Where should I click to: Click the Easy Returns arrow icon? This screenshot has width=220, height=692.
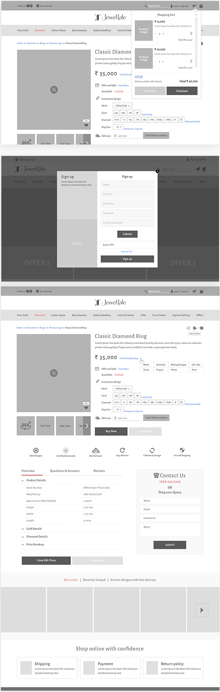pos(122,450)
